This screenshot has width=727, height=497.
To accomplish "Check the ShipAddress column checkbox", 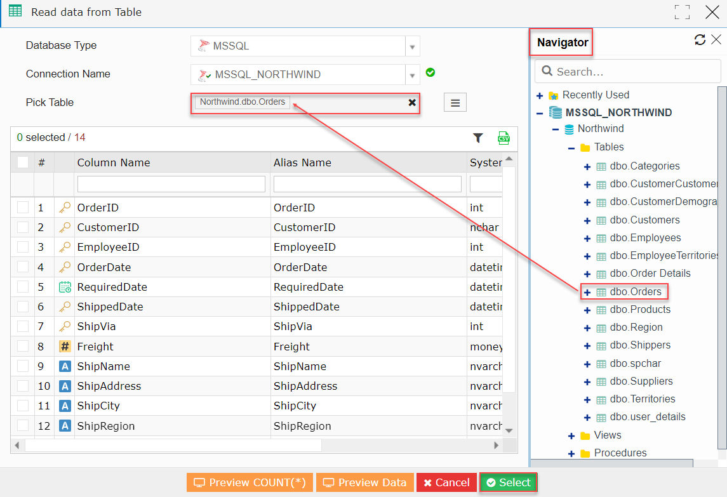I will (x=23, y=386).
